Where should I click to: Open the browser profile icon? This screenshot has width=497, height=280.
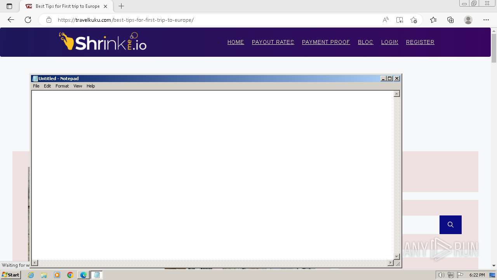468,20
